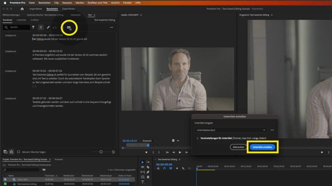Screen dimensions: 332x186
Task: Click the timeline wrench settings icon
Action: pyautogui.click(x=183, y=168)
